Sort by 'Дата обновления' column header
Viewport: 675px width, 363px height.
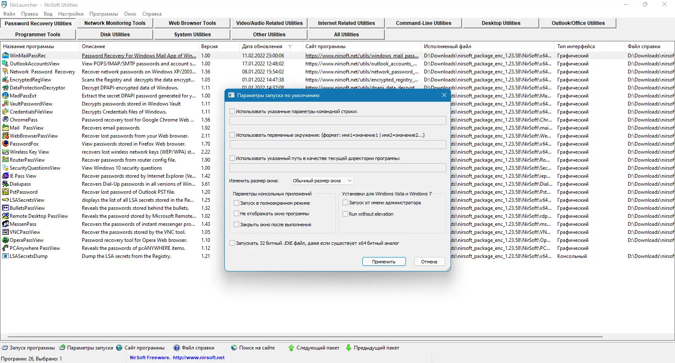coord(270,46)
